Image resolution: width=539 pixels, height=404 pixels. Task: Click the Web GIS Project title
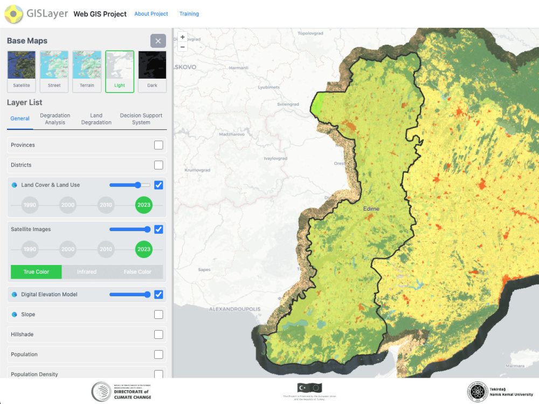(x=100, y=14)
